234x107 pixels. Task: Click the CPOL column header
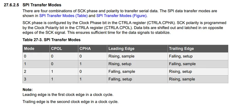tap(64, 49)
